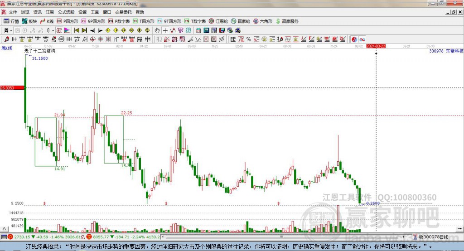Click the 赢家服务 dollar icon
Viewport: 464px width, 251px height.
click(287, 21)
